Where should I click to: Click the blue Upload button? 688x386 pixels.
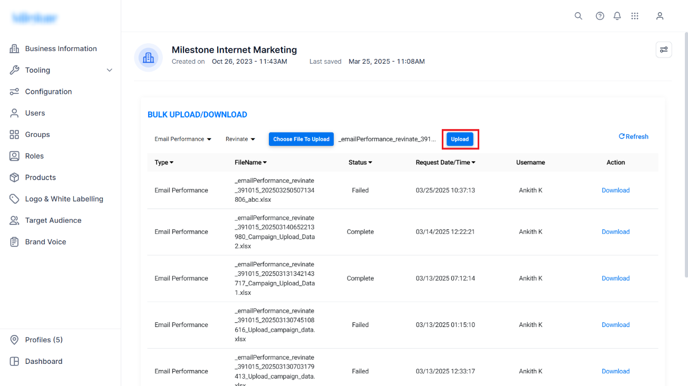click(460, 139)
